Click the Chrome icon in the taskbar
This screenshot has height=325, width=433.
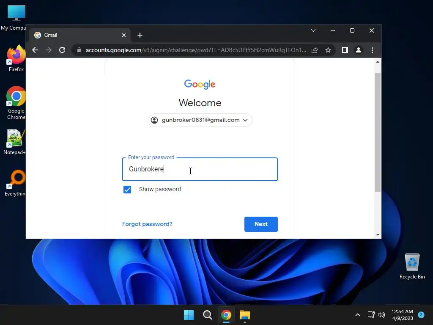pos(226,315)
